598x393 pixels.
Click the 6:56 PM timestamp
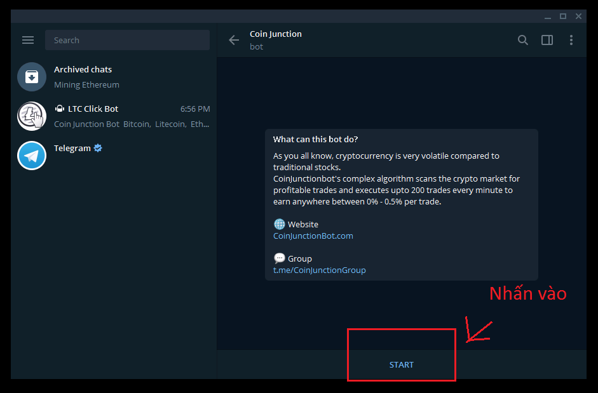195,109
